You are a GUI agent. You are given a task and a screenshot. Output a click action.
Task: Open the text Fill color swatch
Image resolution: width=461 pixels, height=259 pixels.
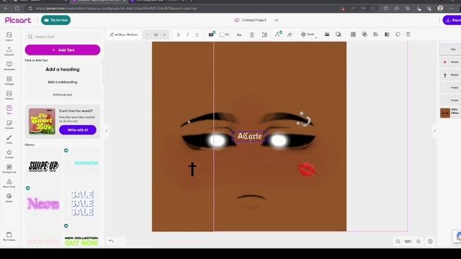pos(224,35)
